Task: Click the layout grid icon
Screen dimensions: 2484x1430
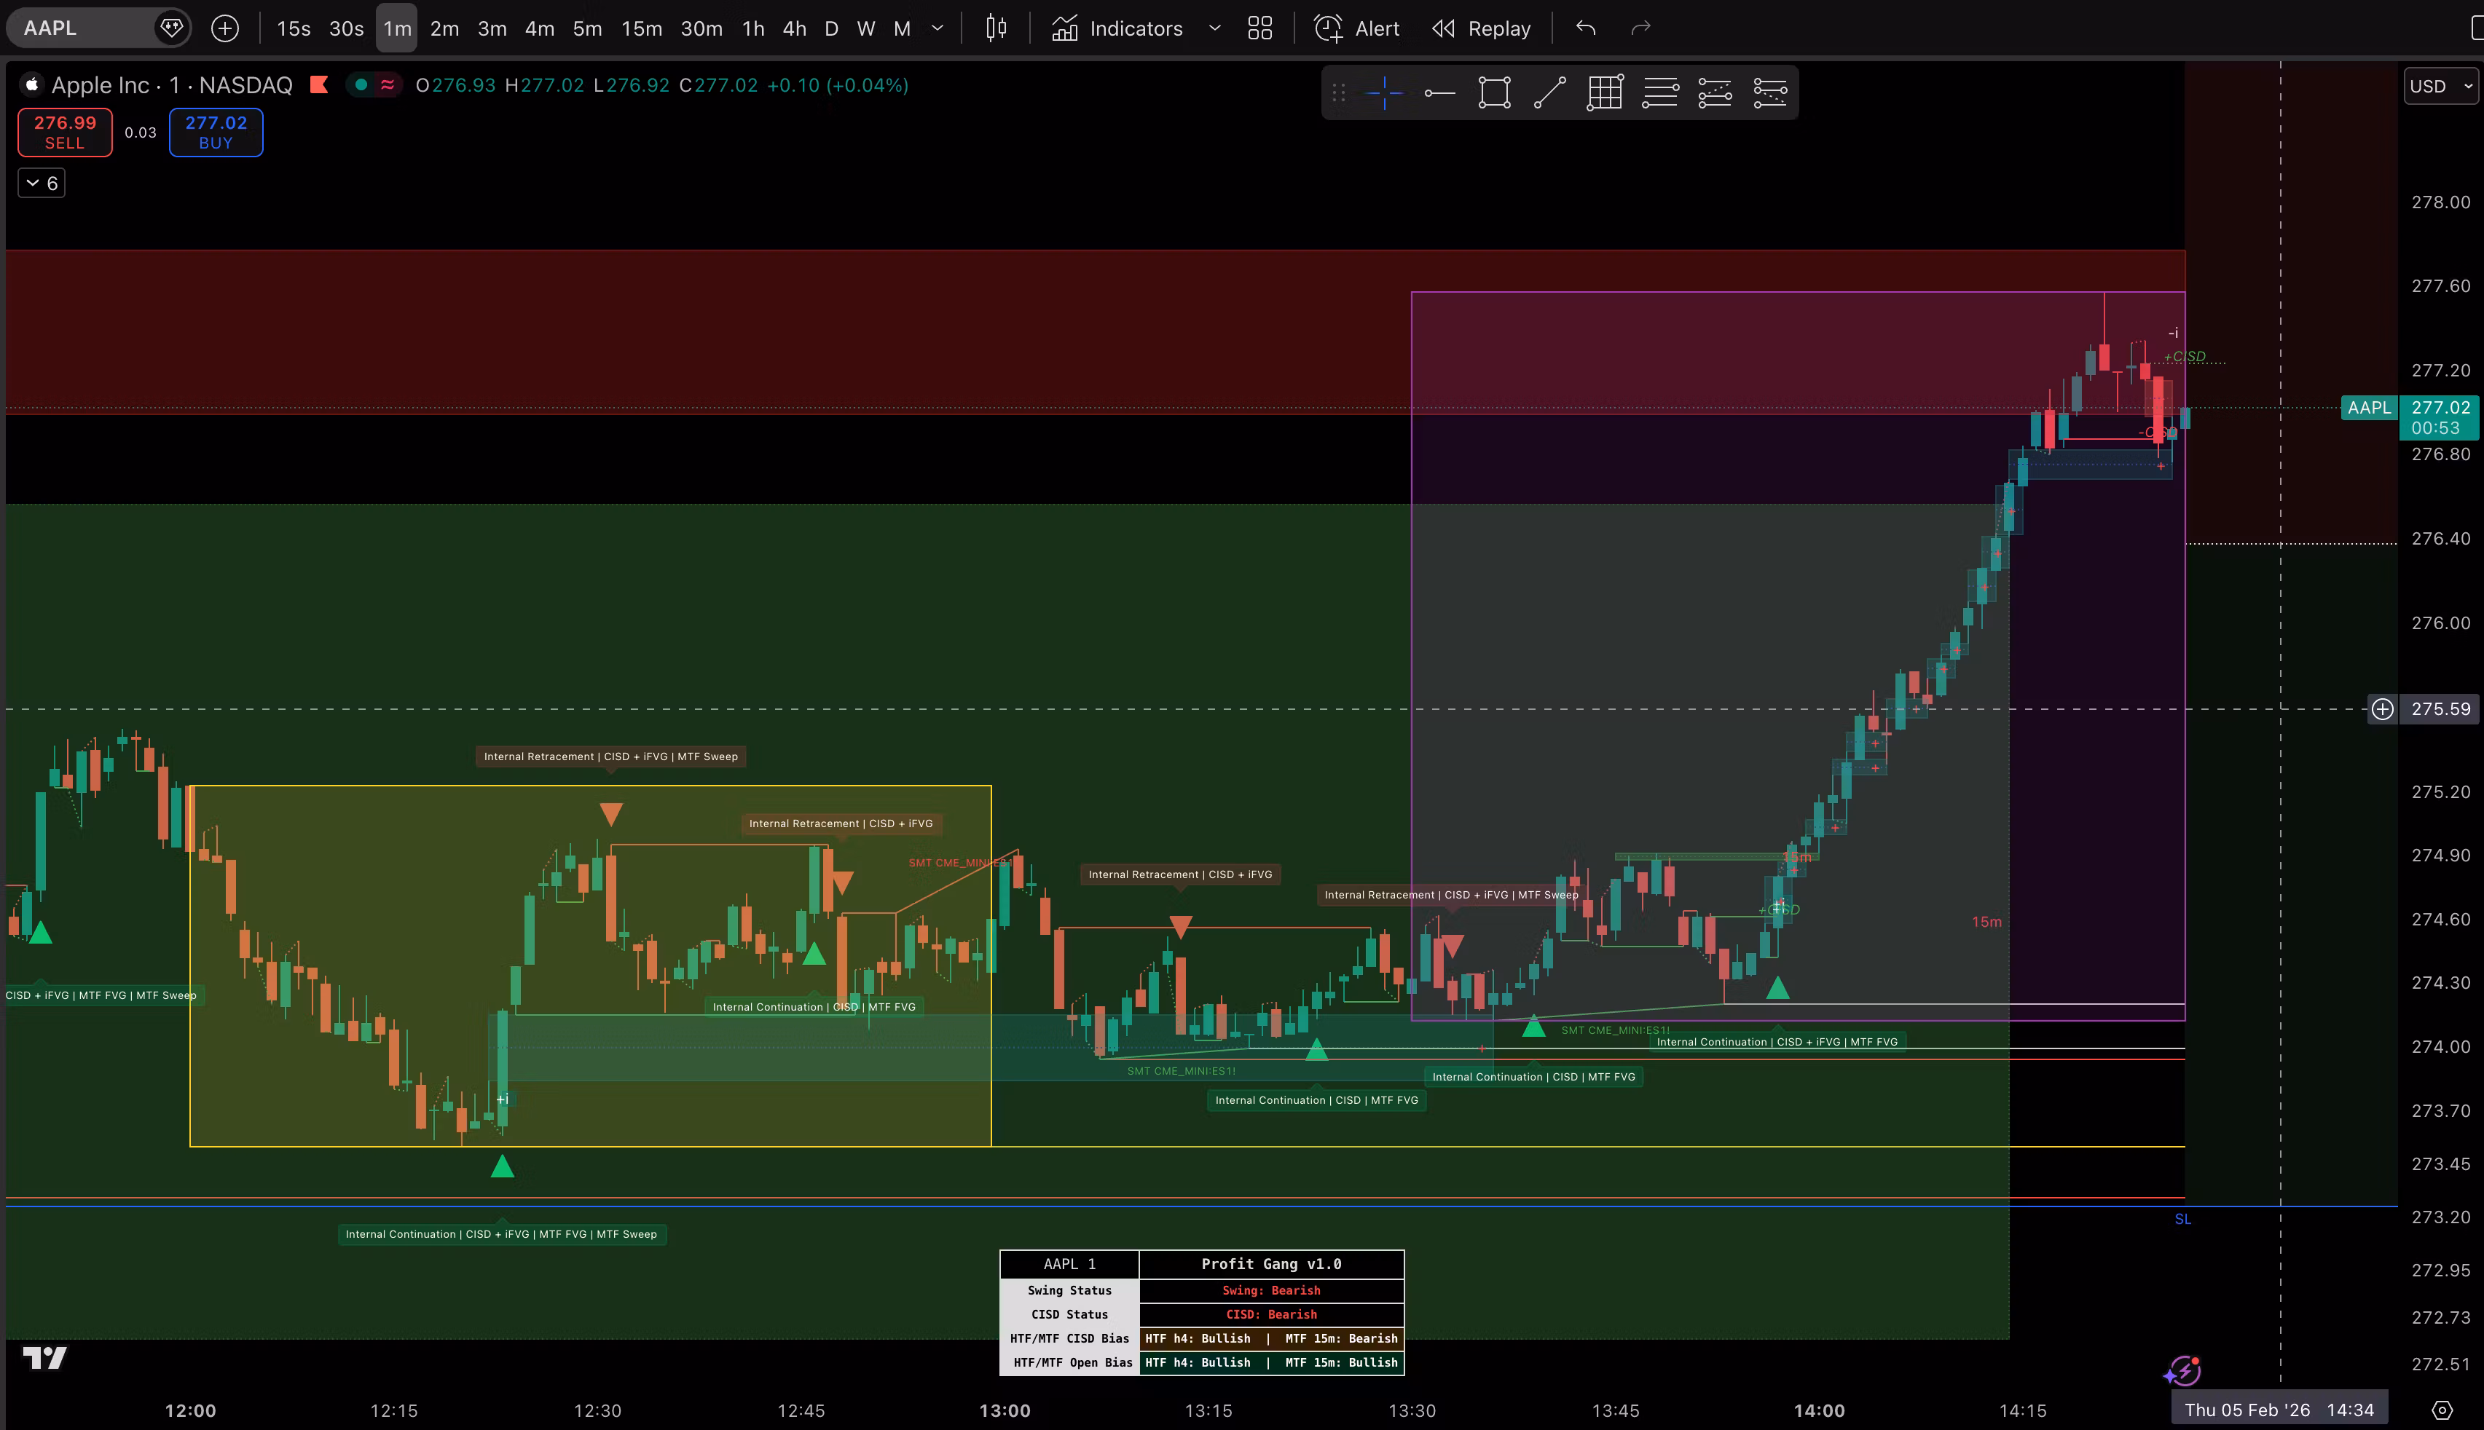Action: coord(1259,28)
